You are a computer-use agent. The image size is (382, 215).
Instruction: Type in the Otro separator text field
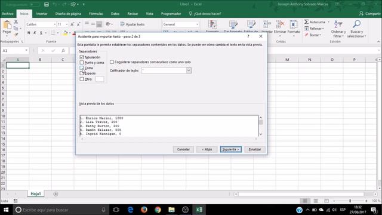pyautogui.click(x=100, y=79)
